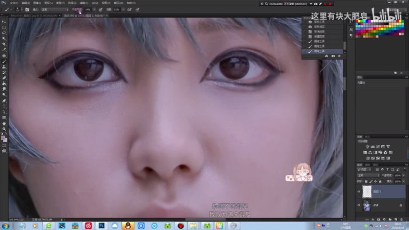The height and width of the screenshot is (230, 409).
Task: Toggle lock image pixels brush icon
Action: (x=370, y=182)
